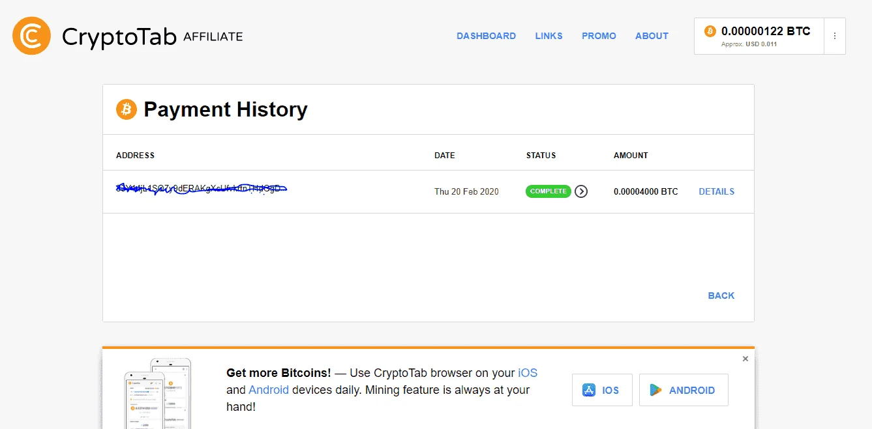The image size is (872, 429).
Task: Click the 0.00004000 BTC amount
Action: [x=646, y=191]
